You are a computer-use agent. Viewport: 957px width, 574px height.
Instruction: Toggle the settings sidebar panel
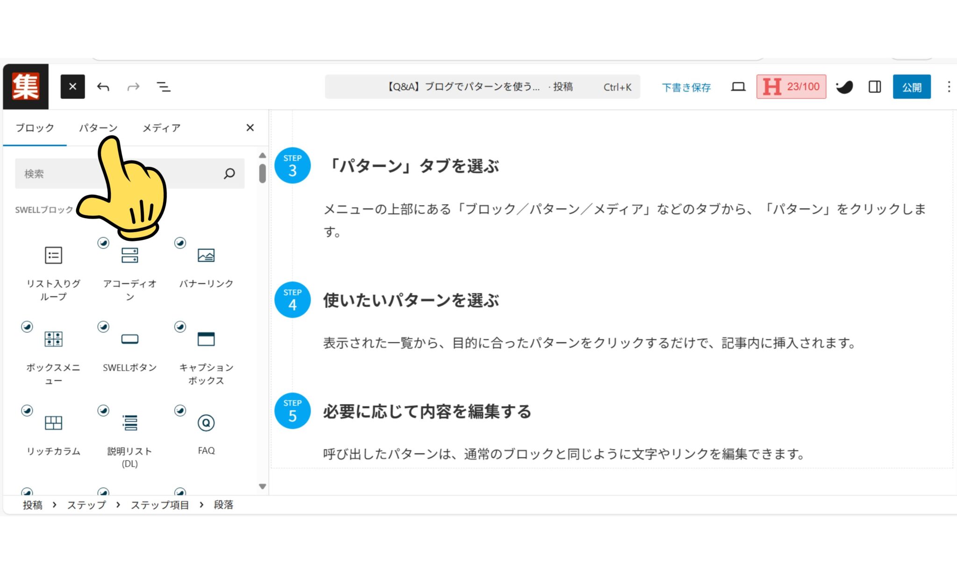point(875,87)
